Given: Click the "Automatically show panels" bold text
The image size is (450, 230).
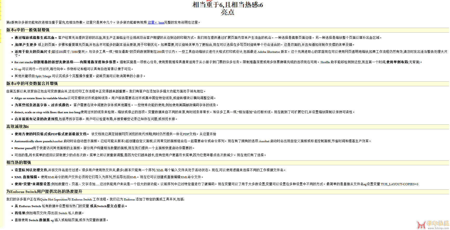Looking at the screenshot, I should coord(33,141).
